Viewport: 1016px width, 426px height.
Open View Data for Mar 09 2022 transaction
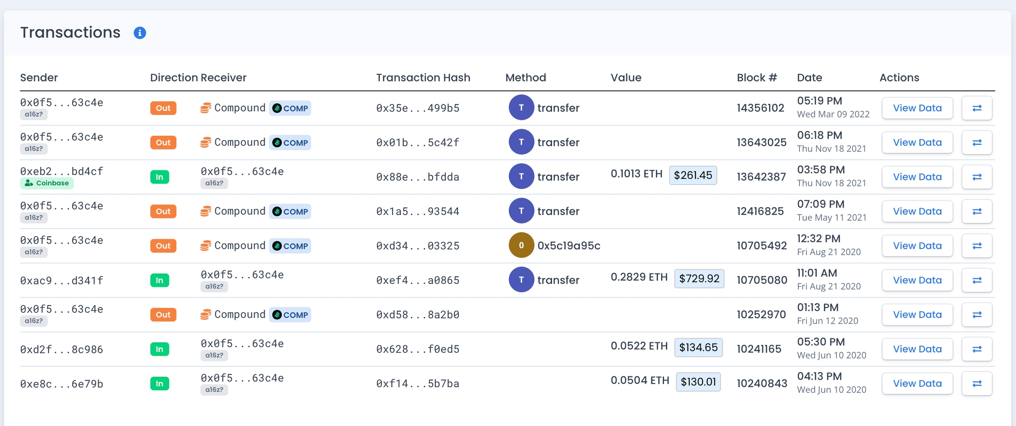point(917,108)
